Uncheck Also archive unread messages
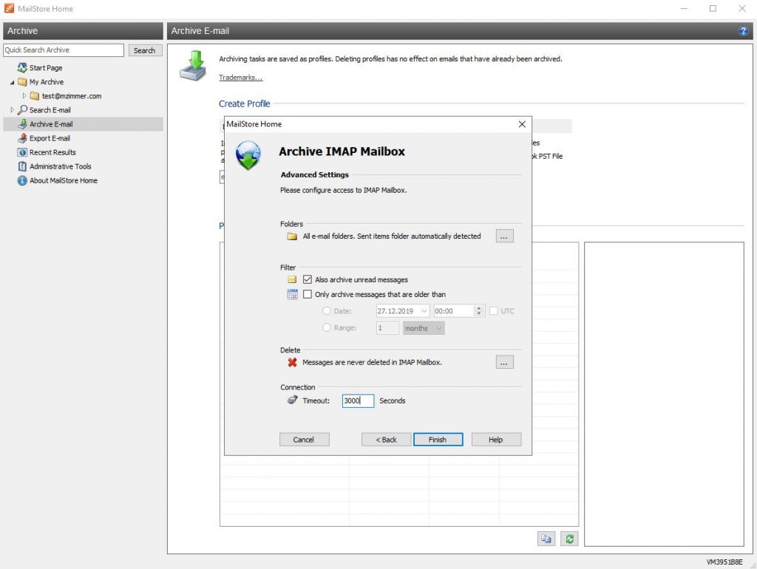Viewport: 757px width, 569px height. pos(308,280)
